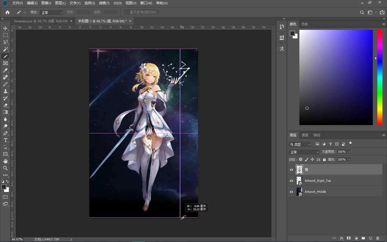Select the Zoom tool in the toolbar

tap(5, 168)
